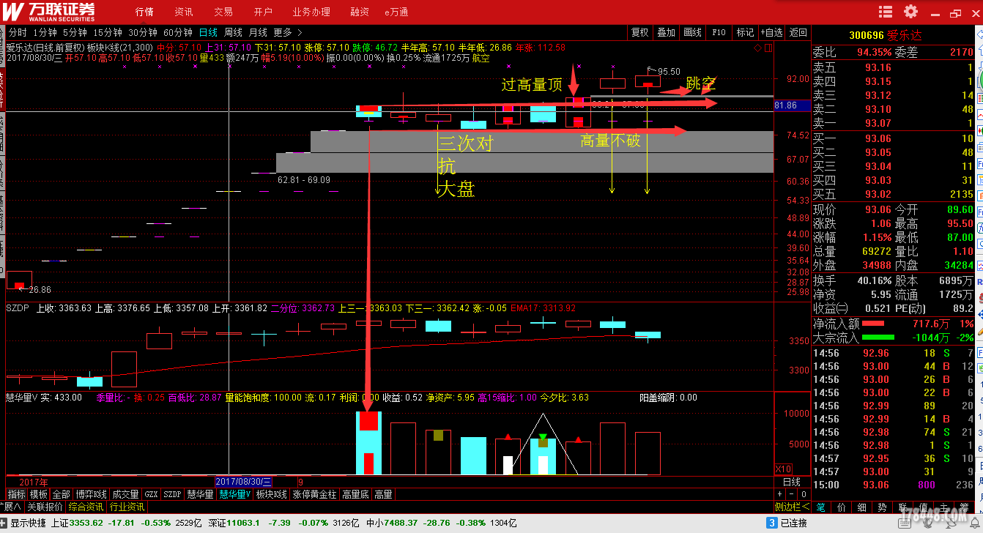Open the list menu icon in title bar

point(886,12)
